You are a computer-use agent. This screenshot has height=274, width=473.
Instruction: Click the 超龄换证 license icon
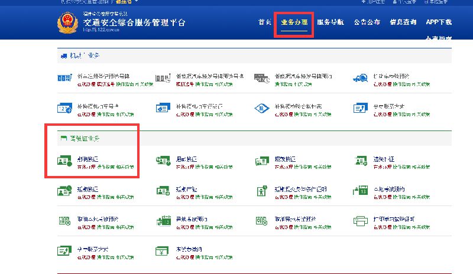(163, 161)
